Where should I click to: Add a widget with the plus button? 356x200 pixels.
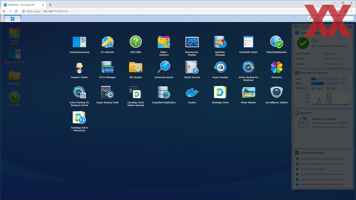296,26
